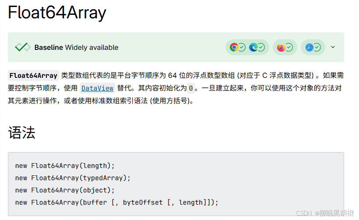Viewport: 359px width, 220px height.
Task: Click the green check beside the Safari icon
Action: coord(317,47)
